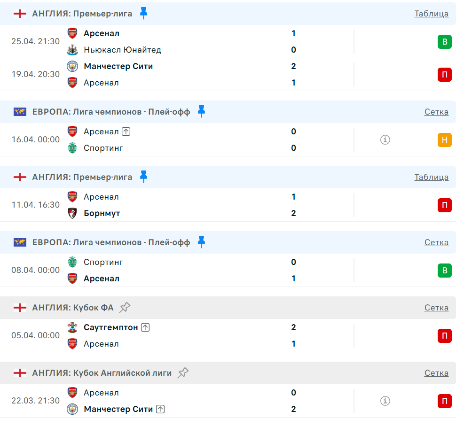Open Таблица link in first Премьер-лига header

431,14
